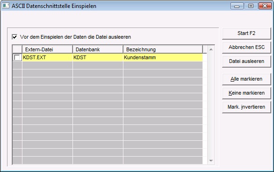
Task: Minimize the ASCII Datenschnittstelle window
Action: tap(237, 6)
